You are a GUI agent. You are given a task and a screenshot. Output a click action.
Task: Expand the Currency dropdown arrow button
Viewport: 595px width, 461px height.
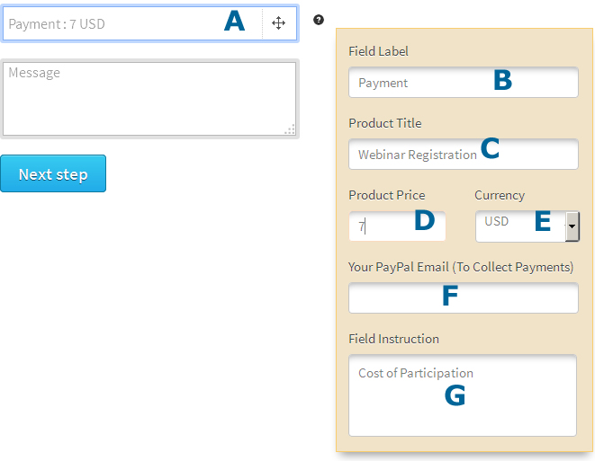(x=572, y=226)
